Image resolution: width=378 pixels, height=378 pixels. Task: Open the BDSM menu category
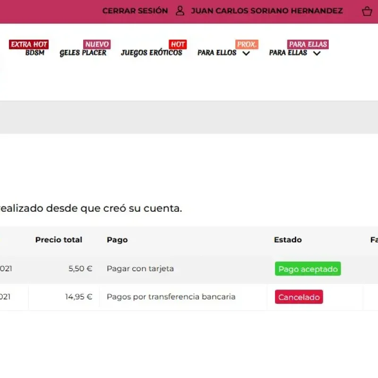pos(35,53)
